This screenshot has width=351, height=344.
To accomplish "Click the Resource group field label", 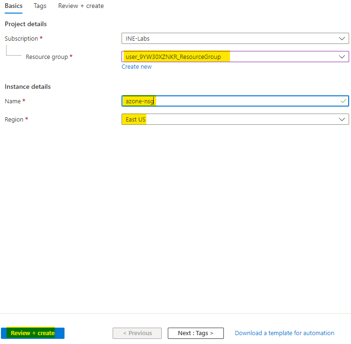I will click(47, 57).
